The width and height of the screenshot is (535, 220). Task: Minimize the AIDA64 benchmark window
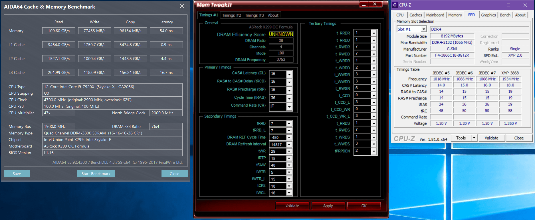(165, 6)
